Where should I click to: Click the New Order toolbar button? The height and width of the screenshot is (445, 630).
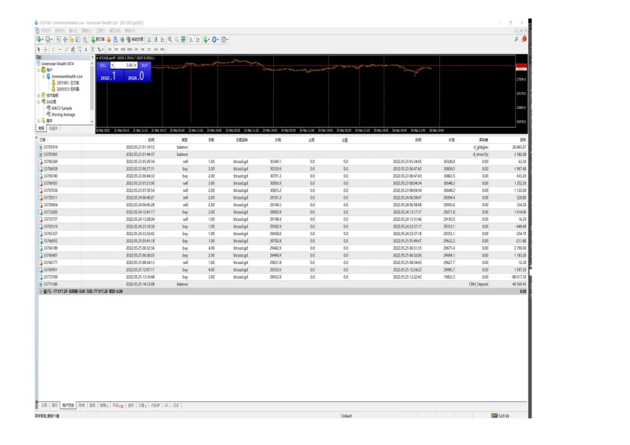pyautogui.click(x=98, y=39)
